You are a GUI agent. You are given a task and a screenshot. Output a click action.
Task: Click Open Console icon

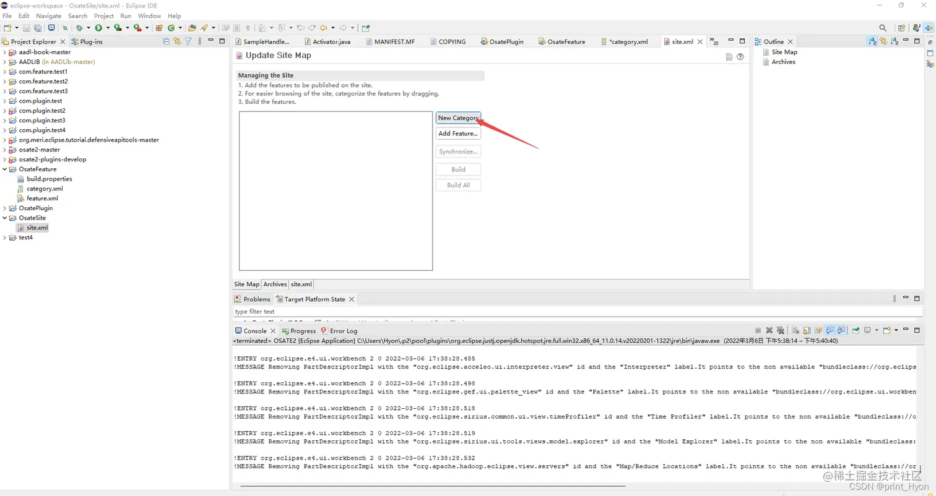[886, 331]
